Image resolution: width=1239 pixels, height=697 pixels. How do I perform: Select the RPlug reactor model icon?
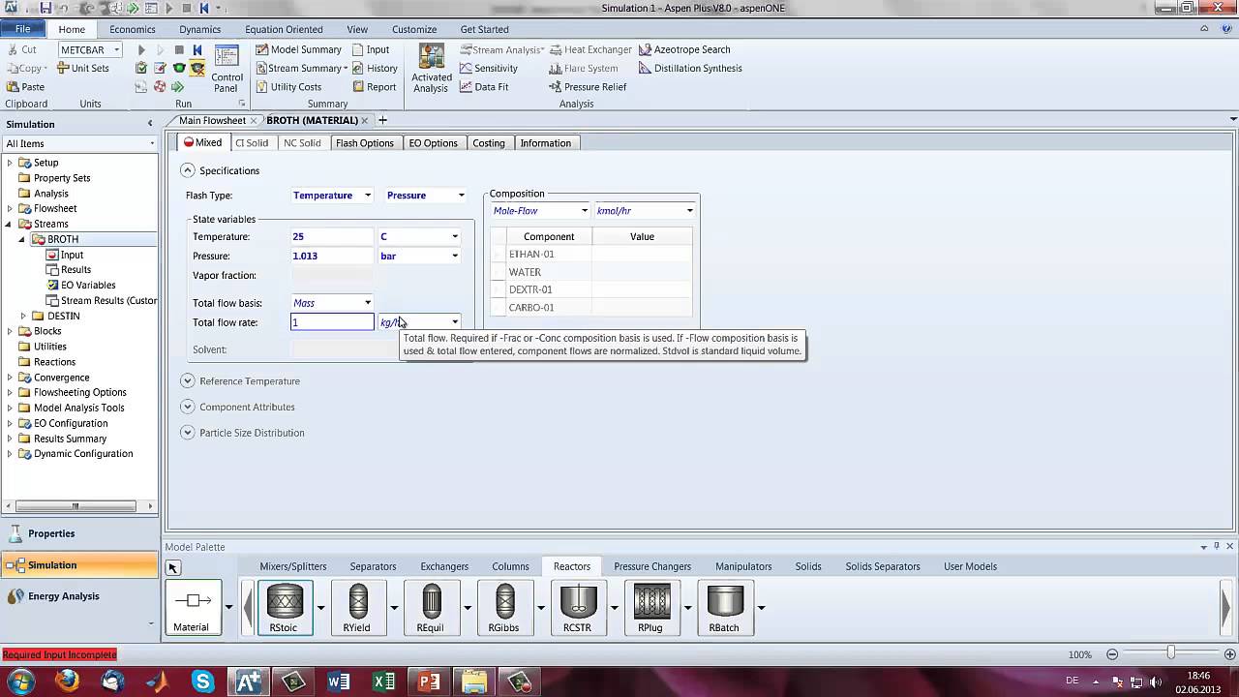pos(650,607)
